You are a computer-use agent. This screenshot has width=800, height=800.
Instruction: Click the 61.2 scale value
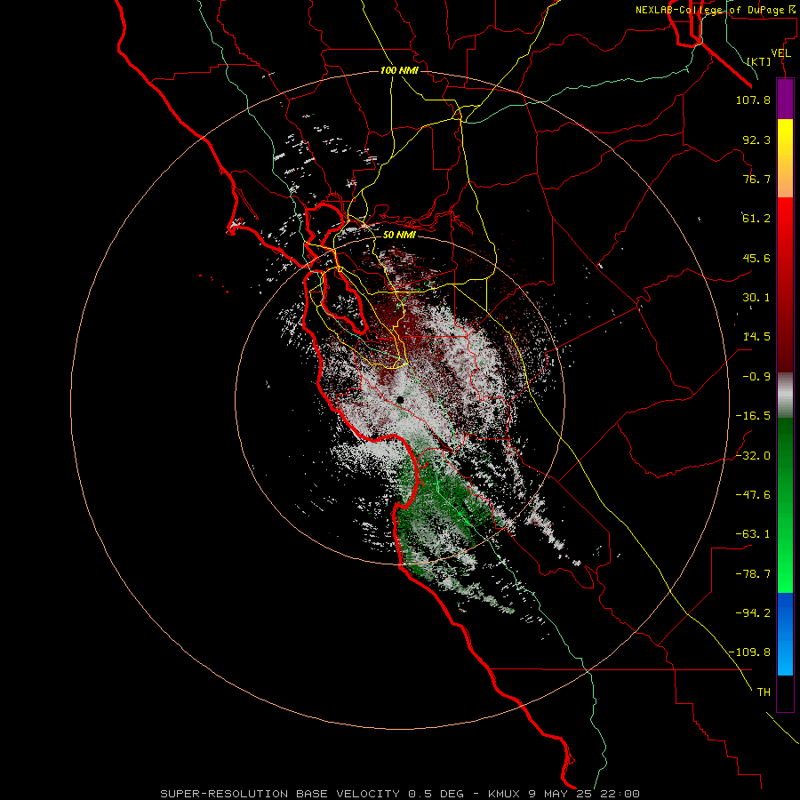tap(756, 219)
